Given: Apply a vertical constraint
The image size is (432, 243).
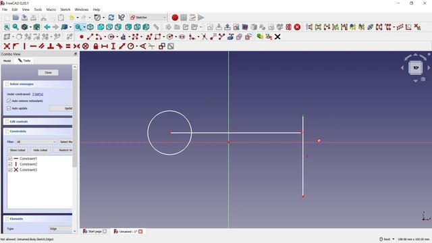Looking at the screenshot, I should tap(24, 46).
